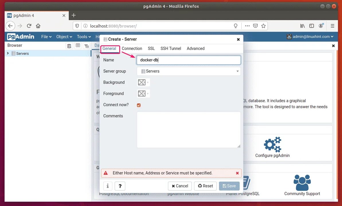The width and height of the screenshot is (342, 206).
Task: Open the Tools menu
Action: [x=84, y=37]
